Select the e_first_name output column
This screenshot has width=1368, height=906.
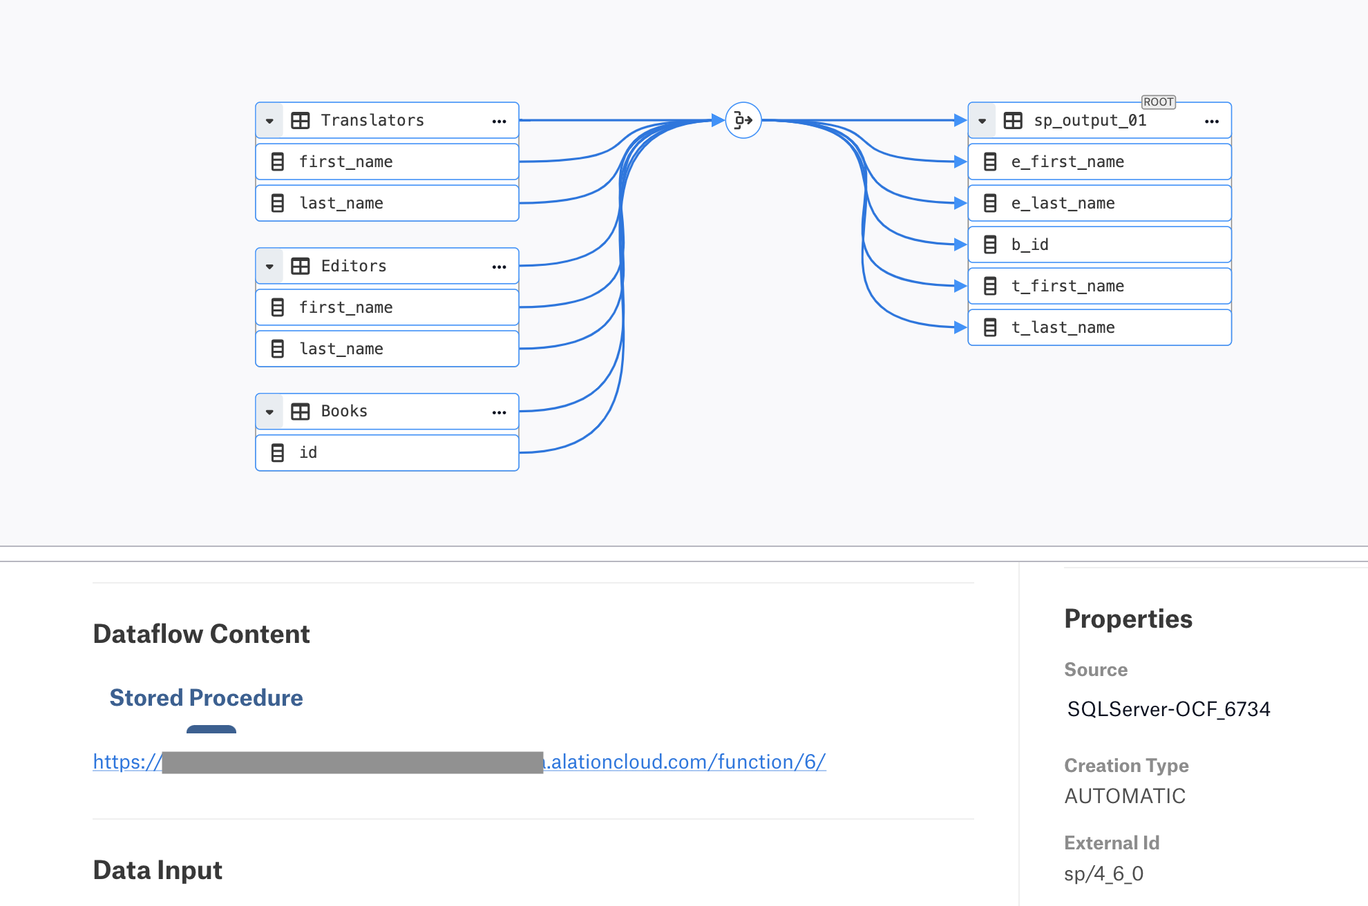(x=1100, y=162)
